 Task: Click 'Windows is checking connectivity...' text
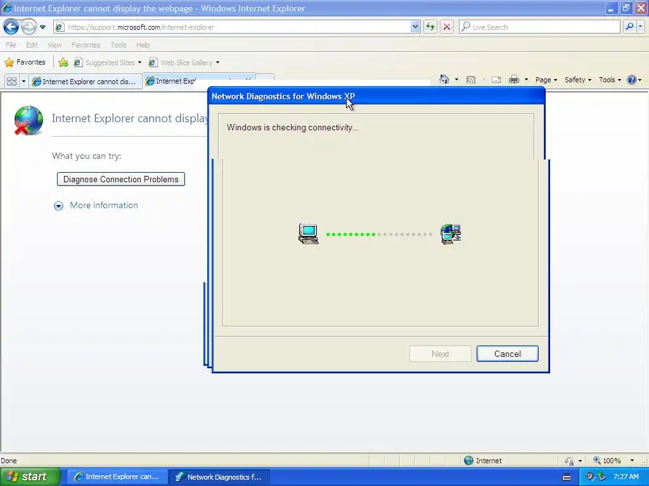tap(292, 128)
